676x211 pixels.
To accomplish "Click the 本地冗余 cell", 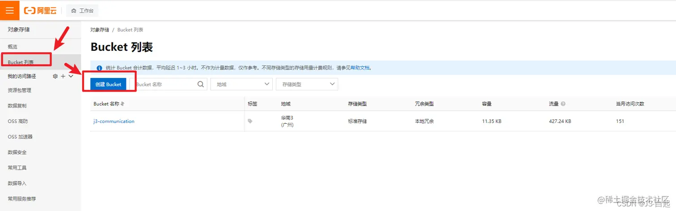I will (424, 121).
